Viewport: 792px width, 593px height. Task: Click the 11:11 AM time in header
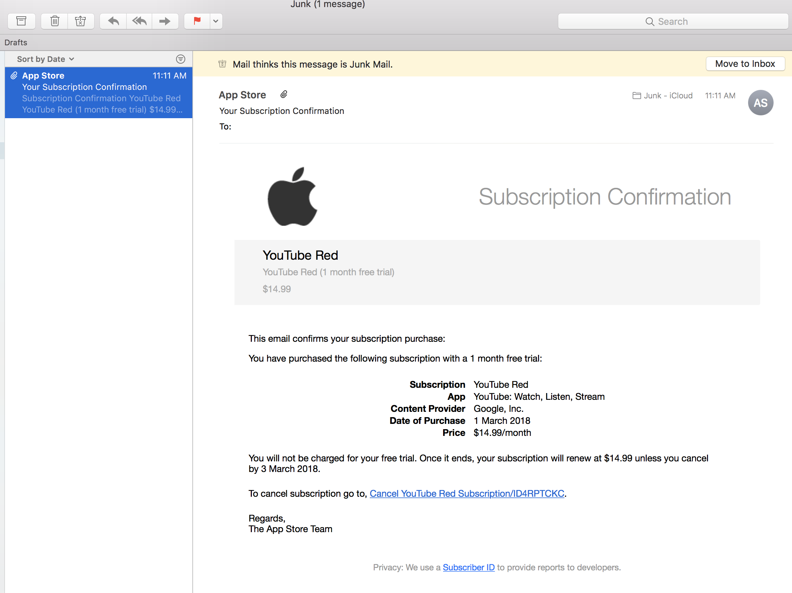point(720,96)
